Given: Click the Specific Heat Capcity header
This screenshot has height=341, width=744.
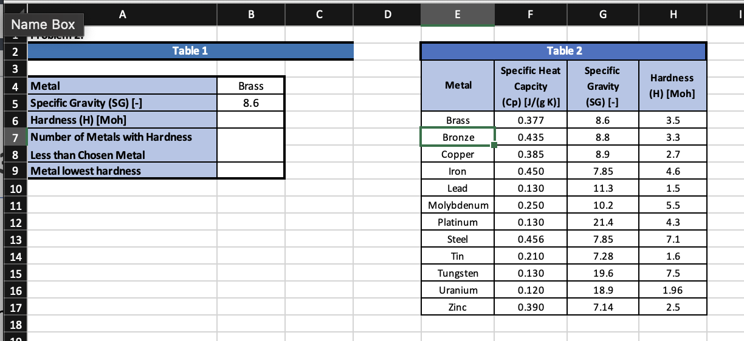Looking at the screenshot, I should [x=531, y=86].
